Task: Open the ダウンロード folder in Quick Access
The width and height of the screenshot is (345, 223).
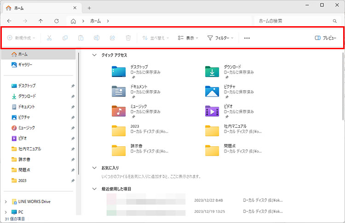Action: [212, 72]
